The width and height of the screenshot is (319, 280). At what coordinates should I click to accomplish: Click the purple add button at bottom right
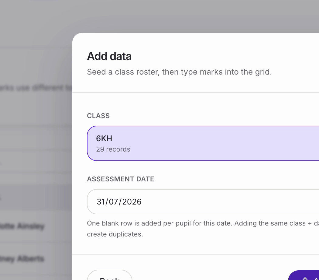tap(304, 275)
